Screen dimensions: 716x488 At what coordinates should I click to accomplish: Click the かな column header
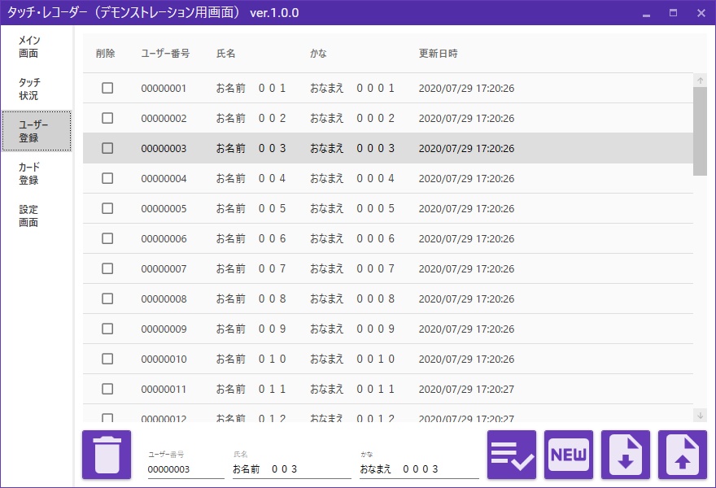318,54
